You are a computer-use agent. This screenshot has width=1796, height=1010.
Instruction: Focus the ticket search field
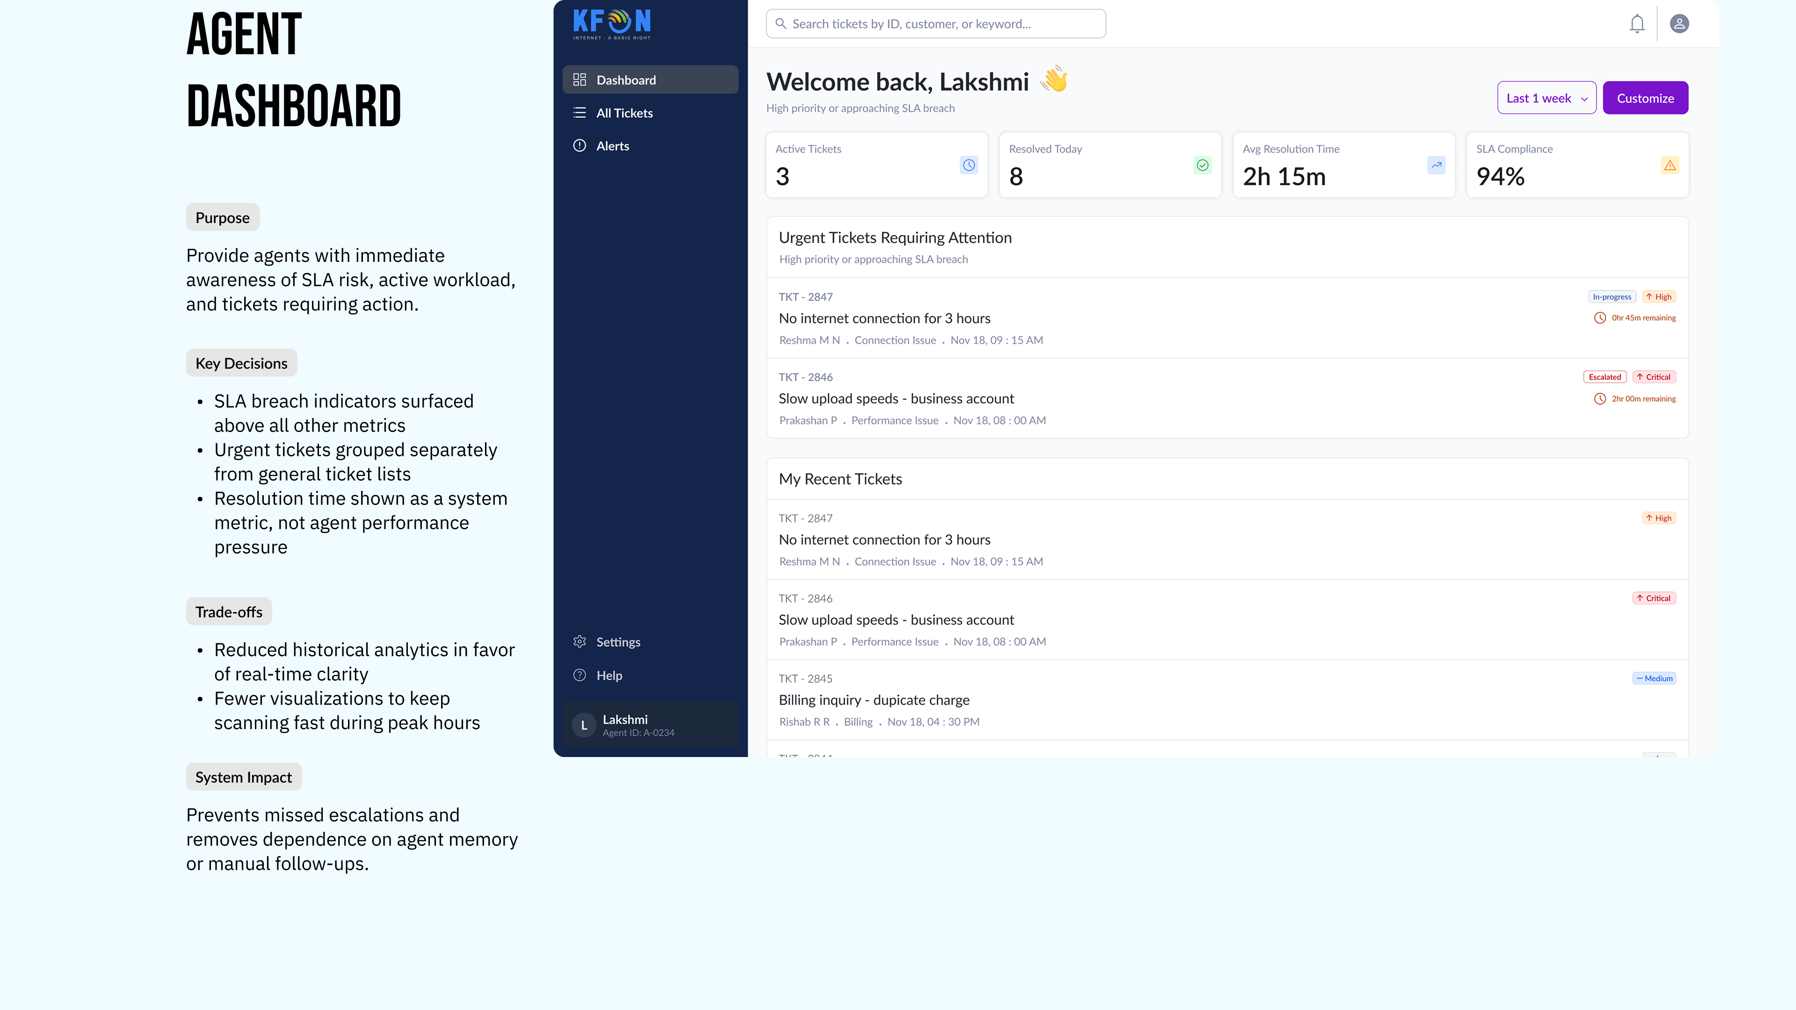(x=935, y=24)
